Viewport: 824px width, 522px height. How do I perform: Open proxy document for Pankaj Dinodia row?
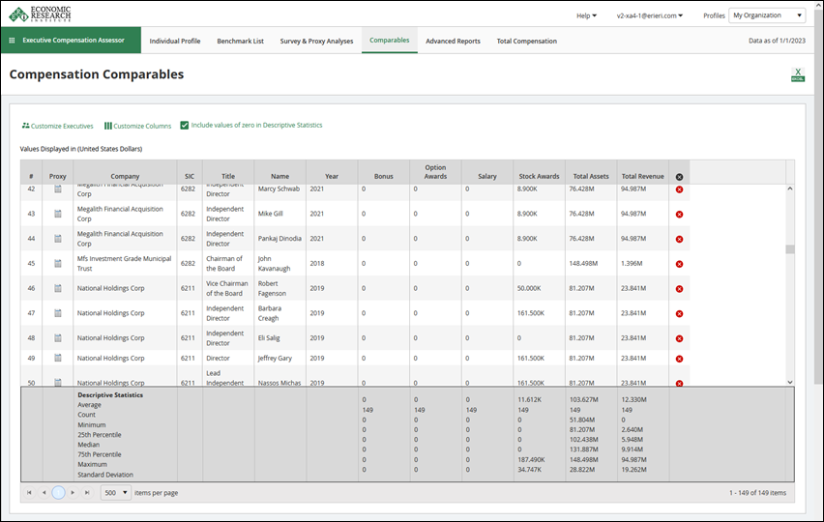(58, 239)
